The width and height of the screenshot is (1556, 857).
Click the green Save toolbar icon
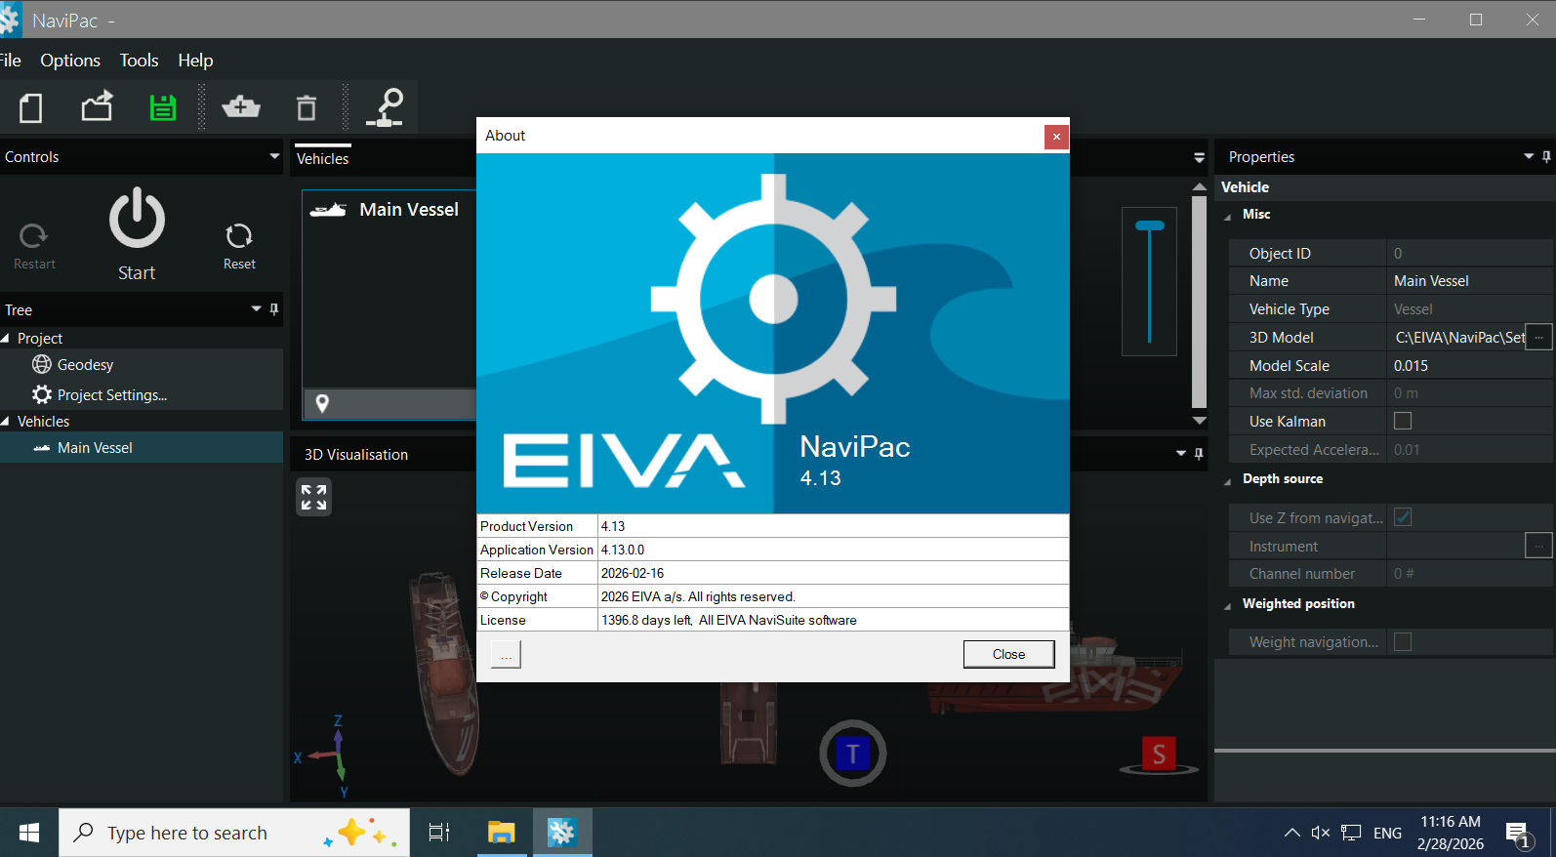point(163,107)
